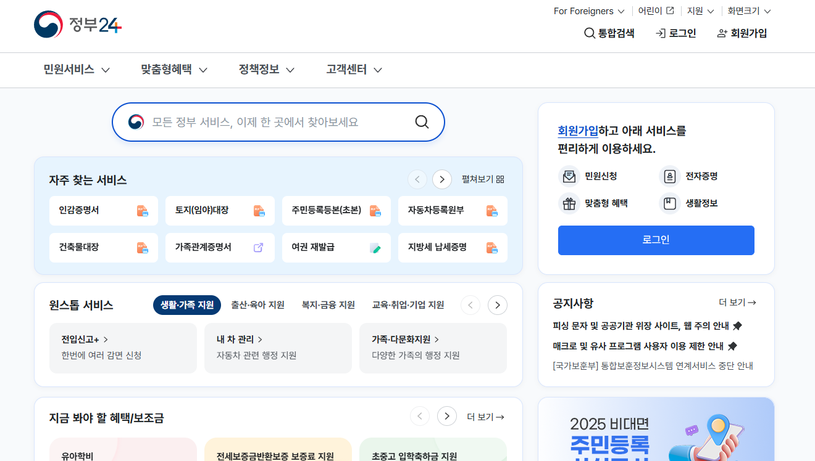Go to previous frequently used services page
This screenshot has width=815, height=461.
pyautogui.click(x=417, y=179)
